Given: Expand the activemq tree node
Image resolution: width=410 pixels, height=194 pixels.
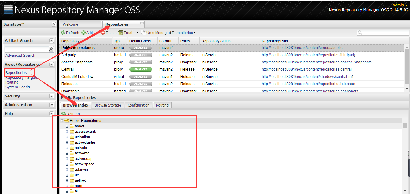Looking at the screenshot, I should point(67,153).
